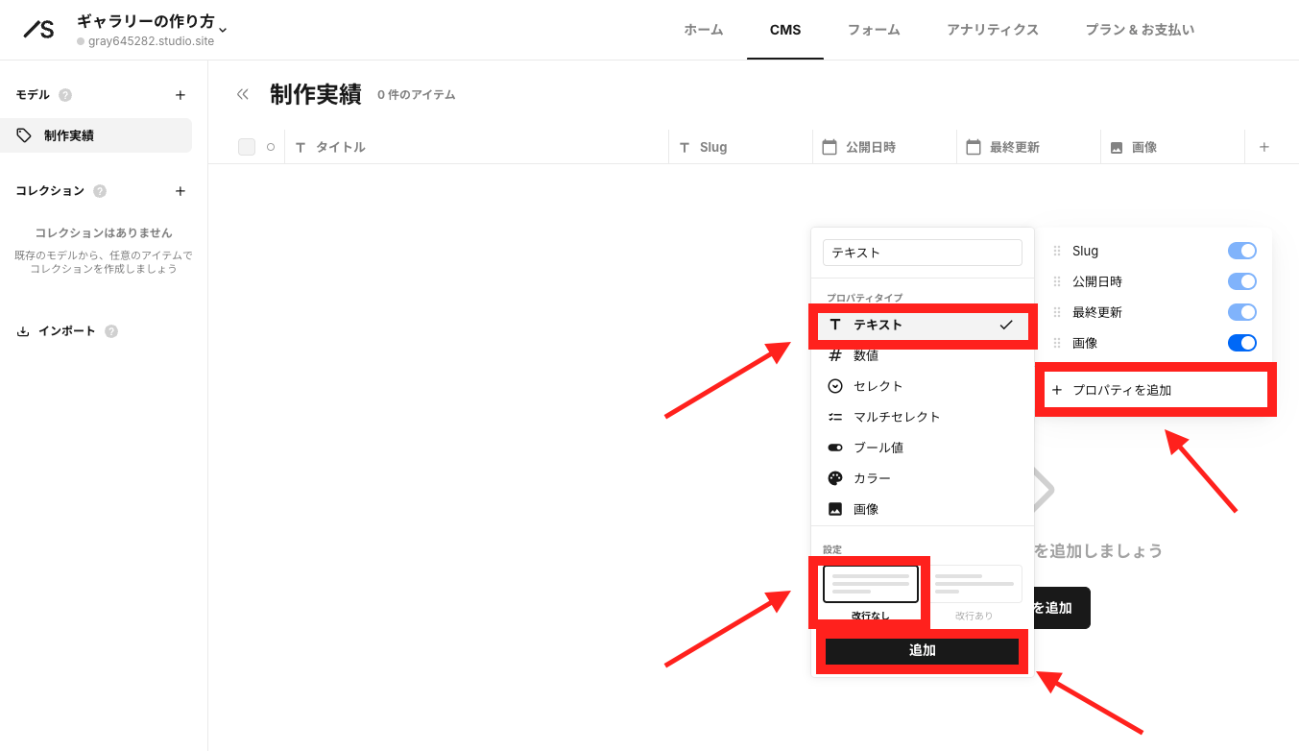Add a new model with the plus icon

180,94
